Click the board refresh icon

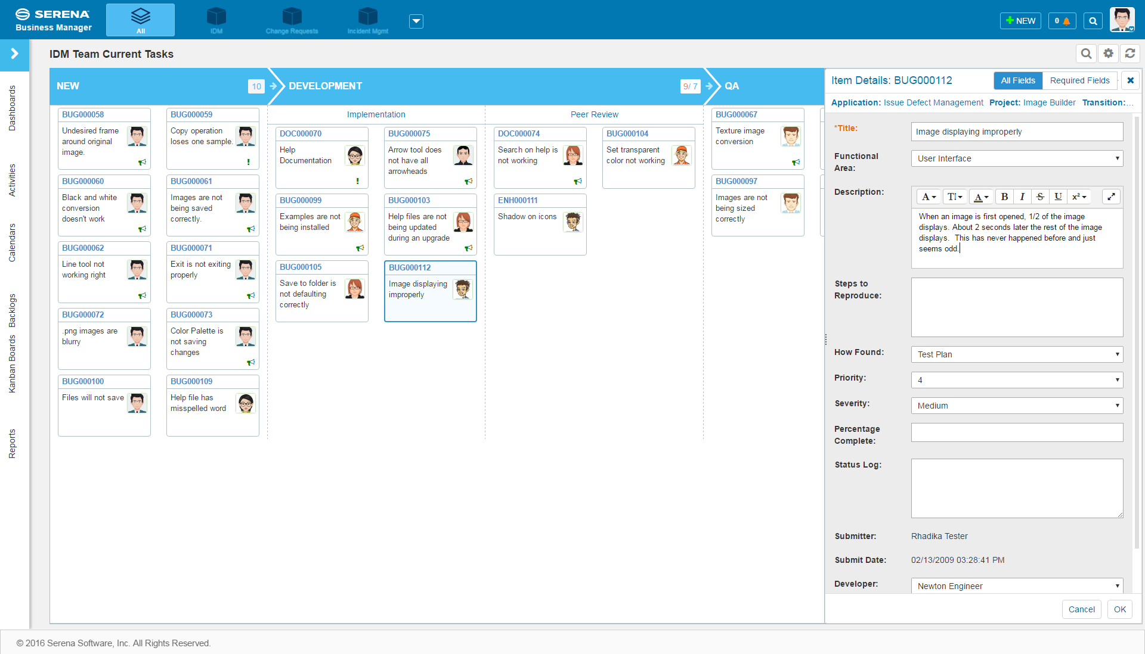click(1130, 54)
